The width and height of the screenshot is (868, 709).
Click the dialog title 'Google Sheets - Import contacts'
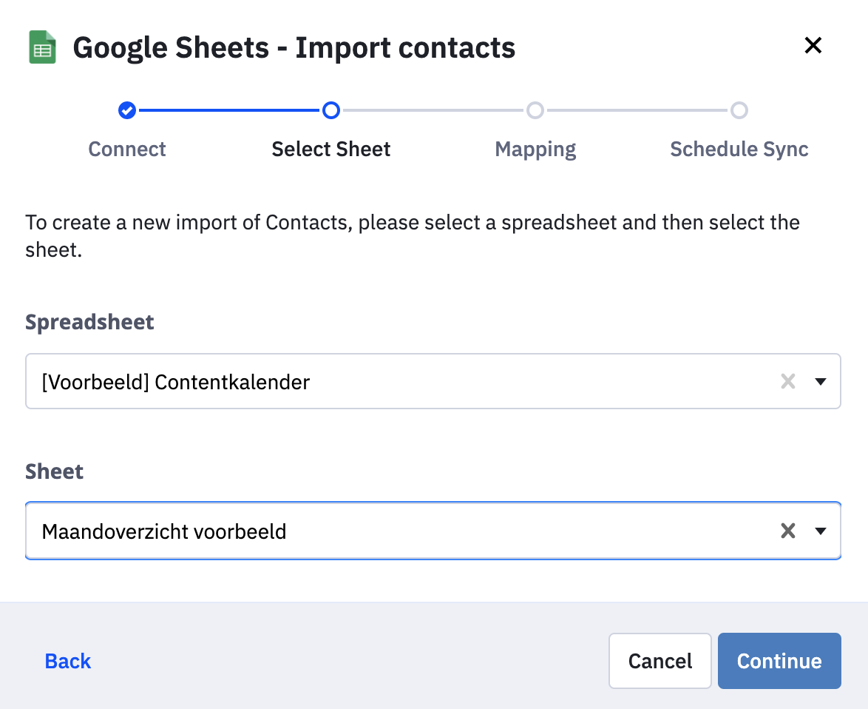click(x=294, y=47)
